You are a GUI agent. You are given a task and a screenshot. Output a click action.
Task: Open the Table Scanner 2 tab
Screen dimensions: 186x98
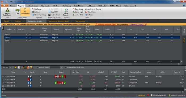pos(130,6)
